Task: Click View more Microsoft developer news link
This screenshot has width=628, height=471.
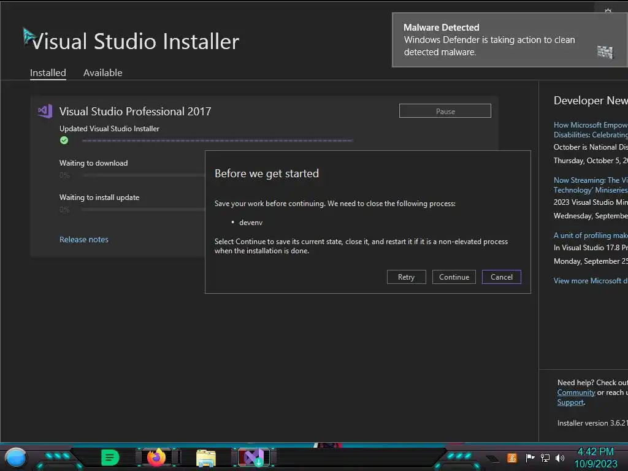Action: (x=591, y=280)
